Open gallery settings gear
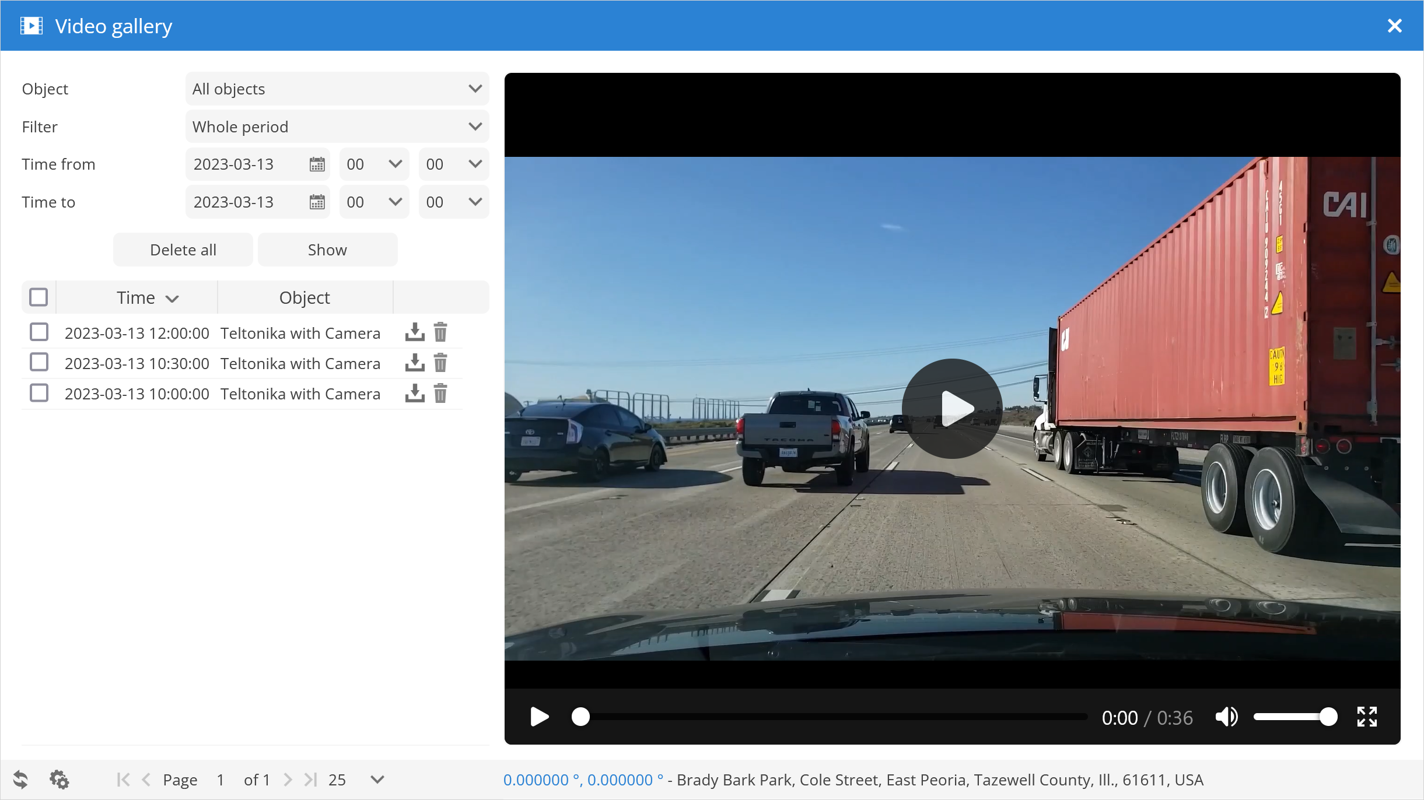Viewport: 1424px width, 800px height. (59, 780)
